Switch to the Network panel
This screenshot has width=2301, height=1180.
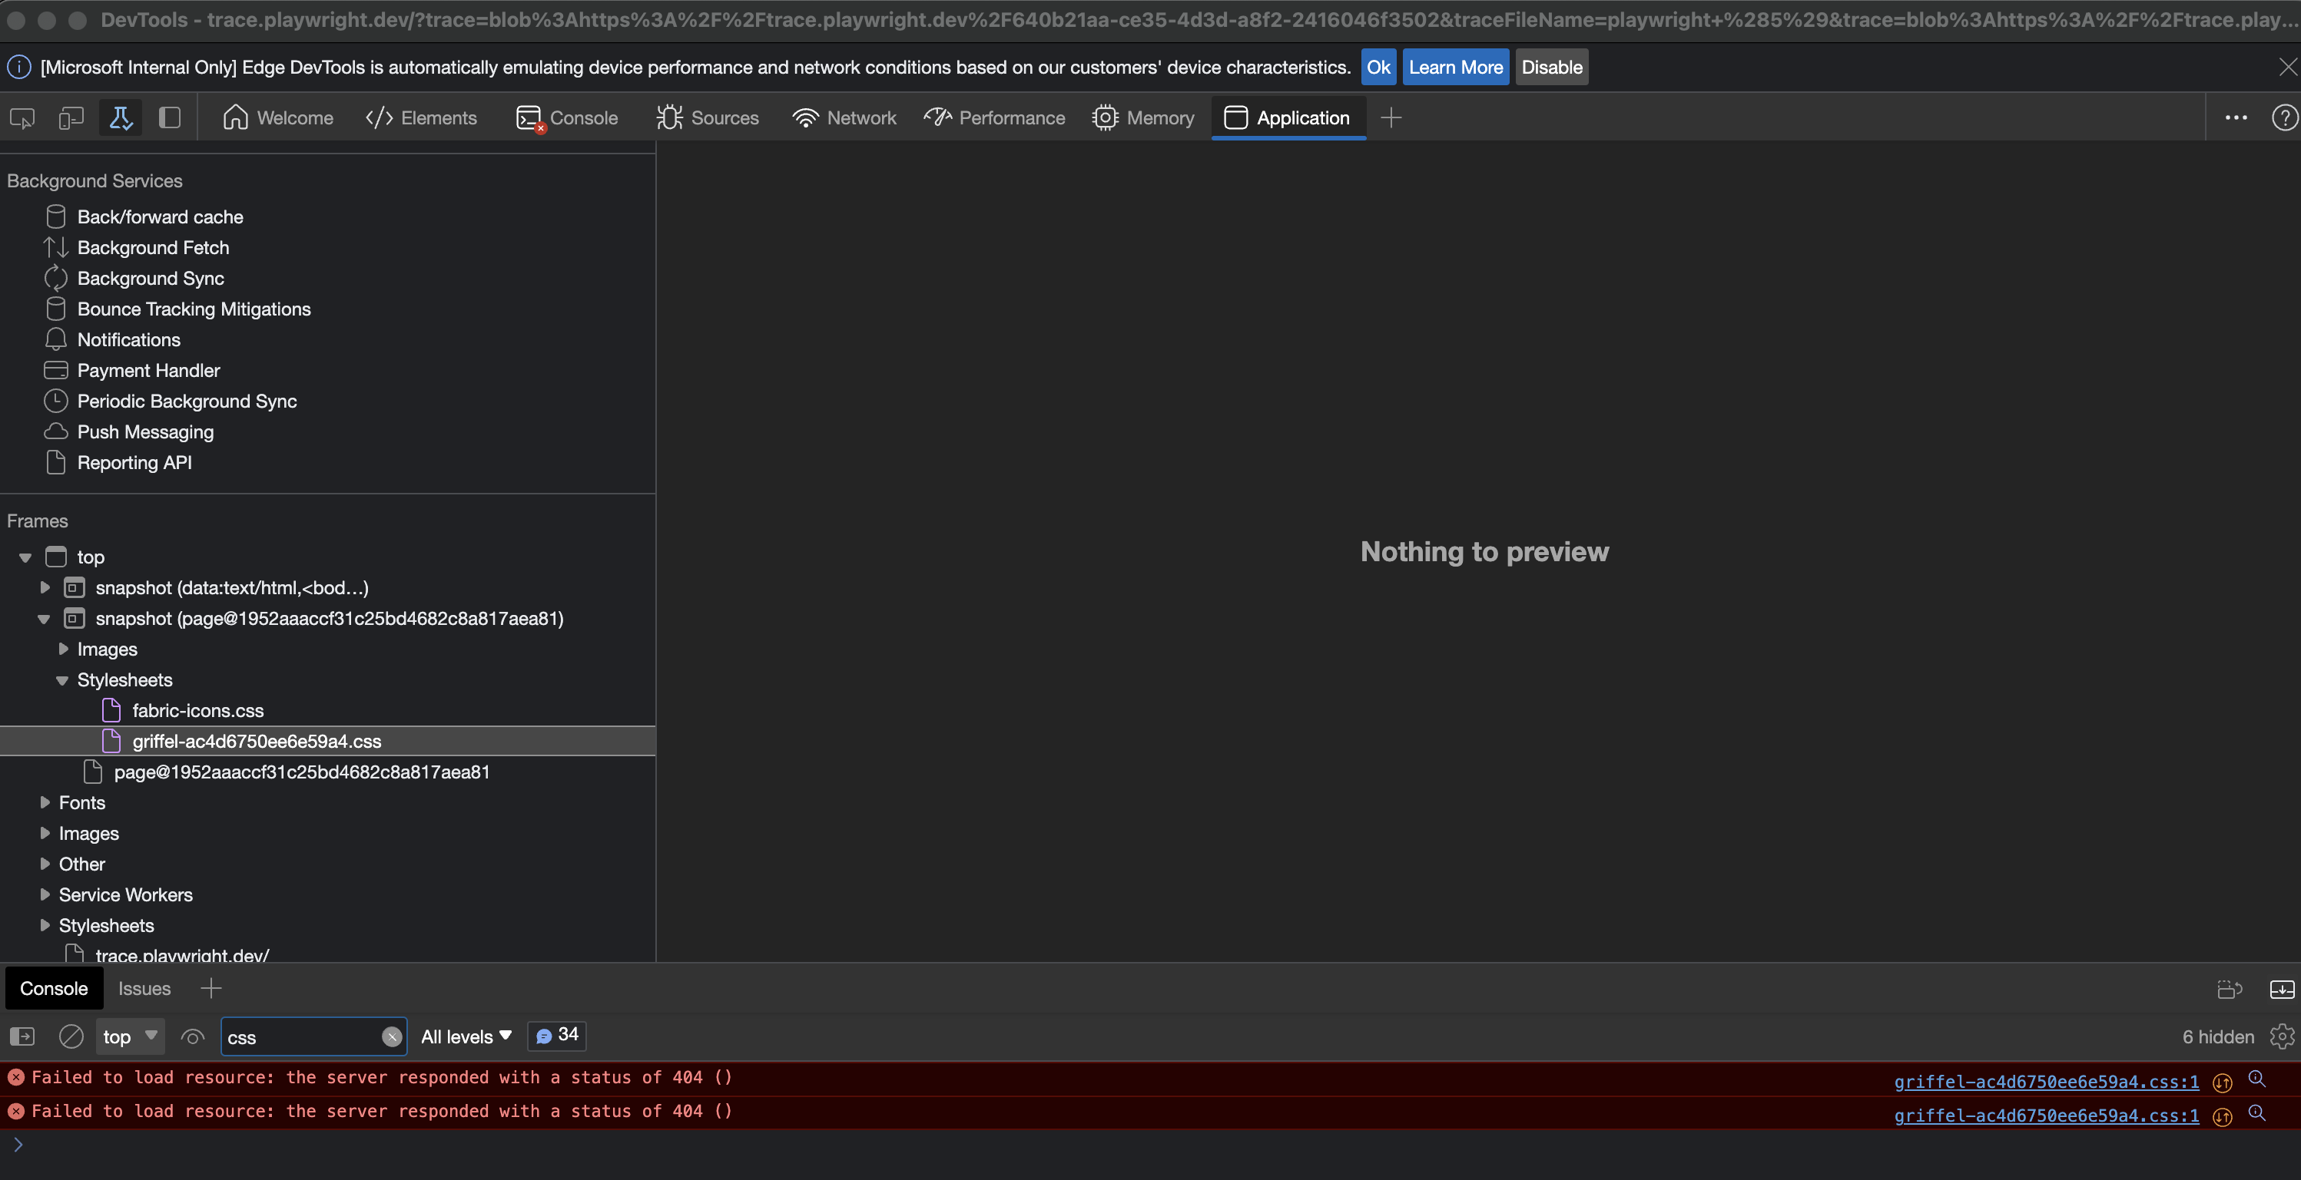844,117
